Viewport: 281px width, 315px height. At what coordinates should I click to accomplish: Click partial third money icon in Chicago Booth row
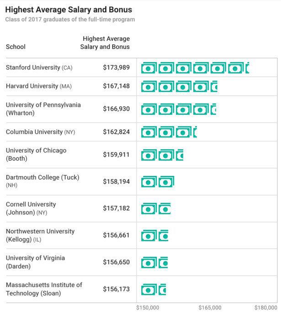click(x=180, y=155)
